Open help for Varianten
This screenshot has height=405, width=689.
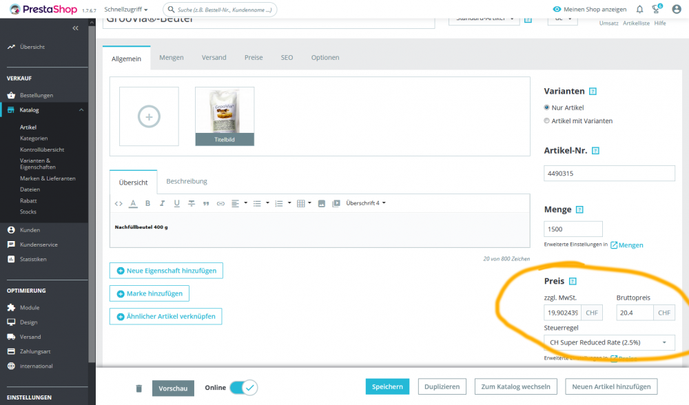(x=593, y=92)
